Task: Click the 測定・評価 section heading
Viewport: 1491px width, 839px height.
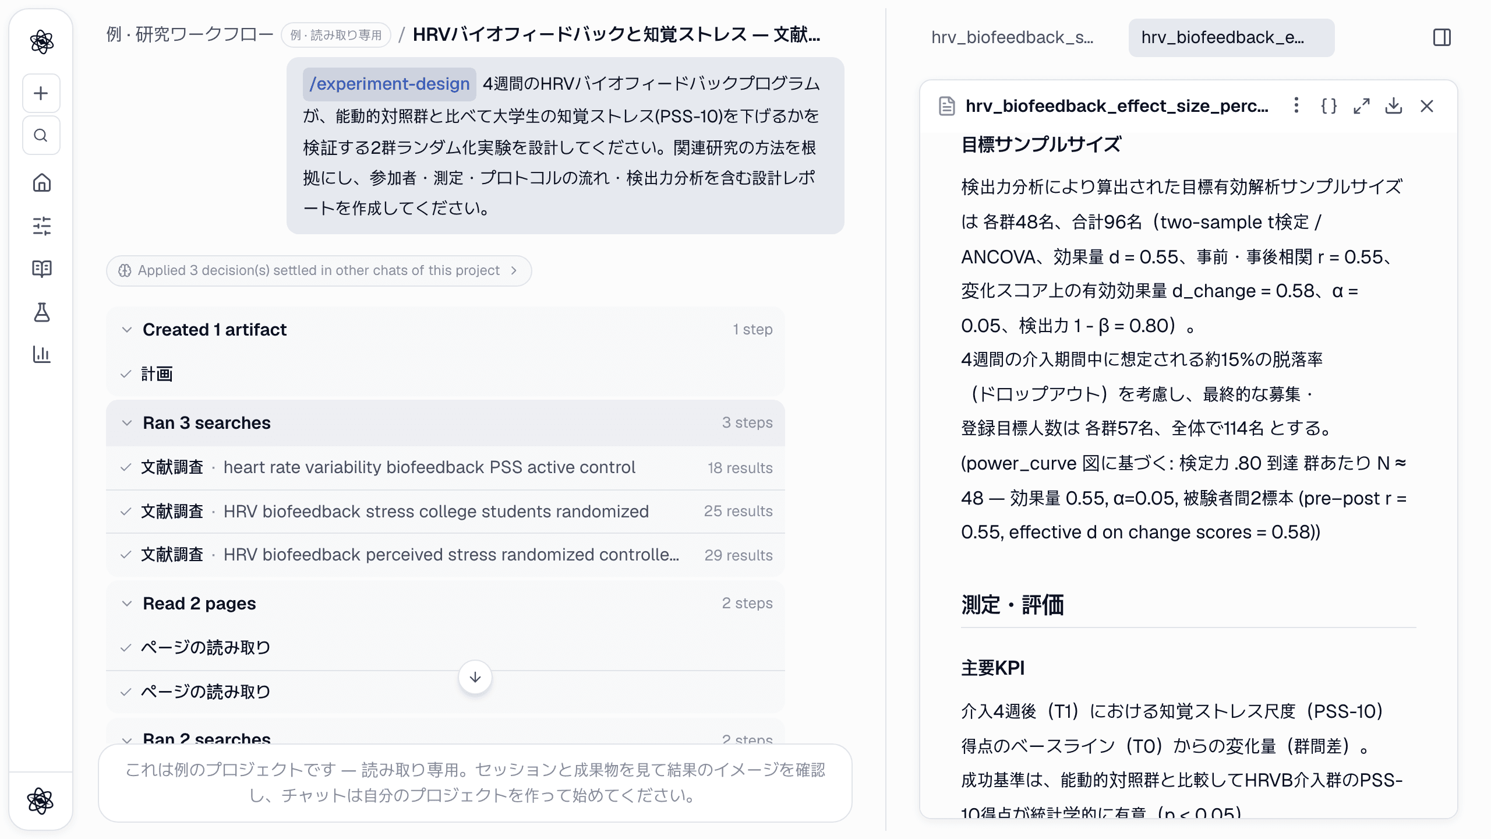Action: 1012,605
